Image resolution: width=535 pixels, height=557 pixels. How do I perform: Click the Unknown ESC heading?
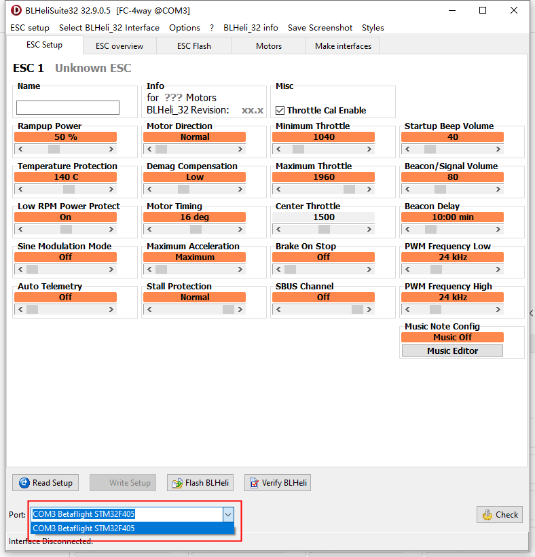(93, 68)
